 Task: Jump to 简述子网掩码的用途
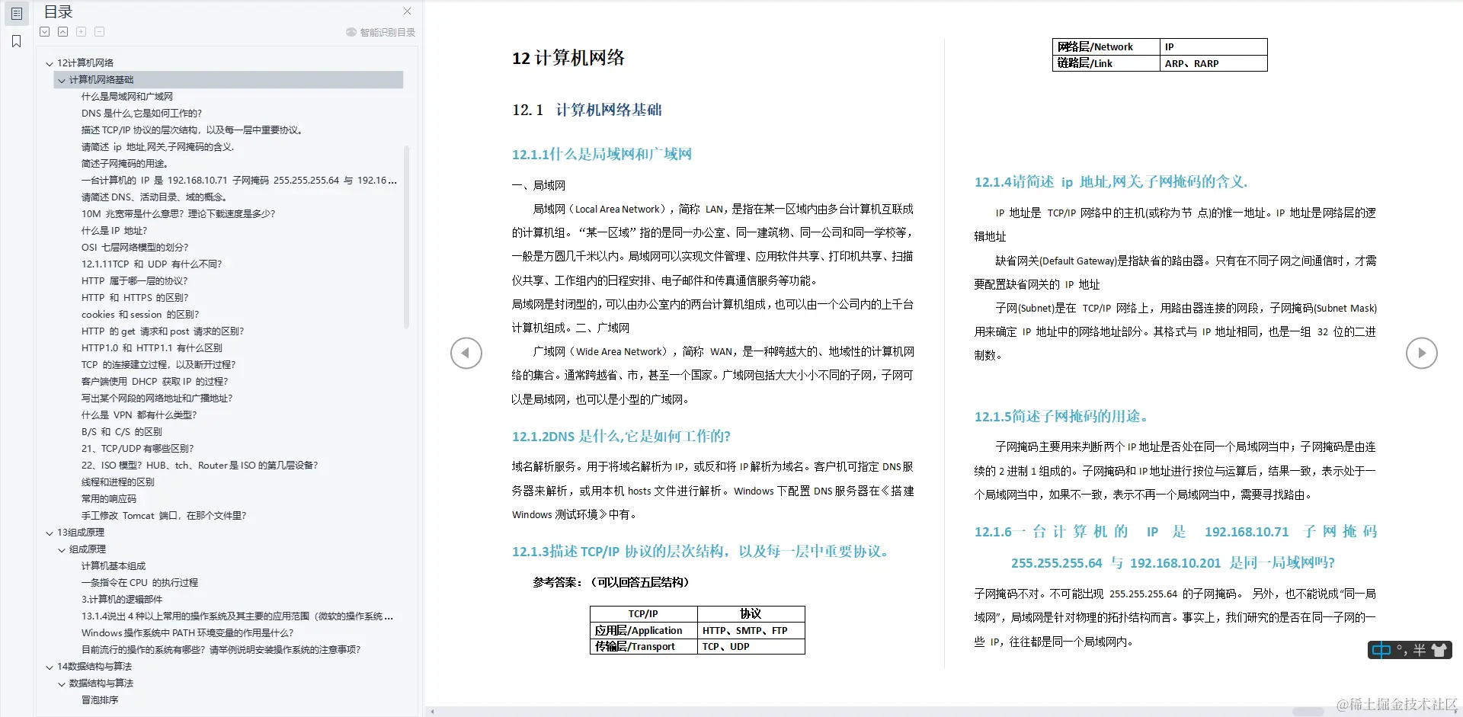tap(125, 164)
